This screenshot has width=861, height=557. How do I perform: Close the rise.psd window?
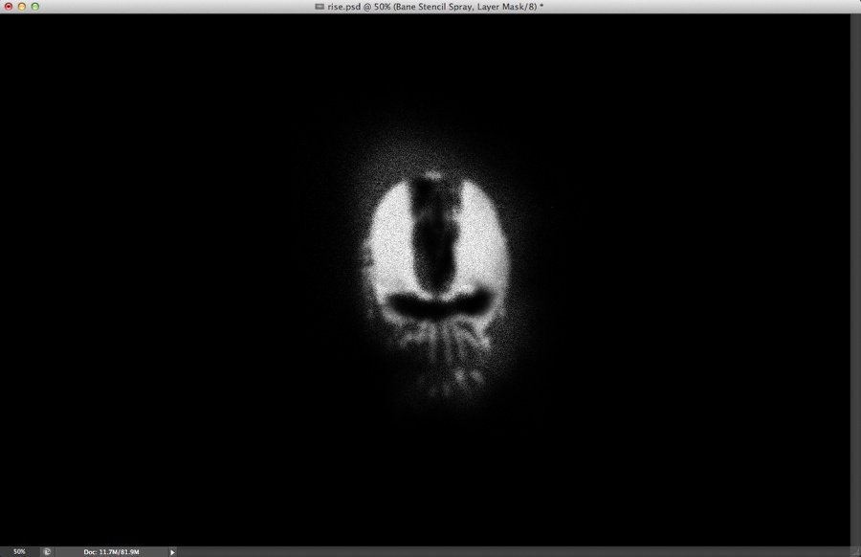[x=9, y=7]
